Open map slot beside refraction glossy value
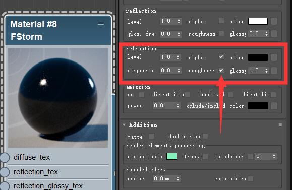Screen dimensions: 292x190 point(274,71)
